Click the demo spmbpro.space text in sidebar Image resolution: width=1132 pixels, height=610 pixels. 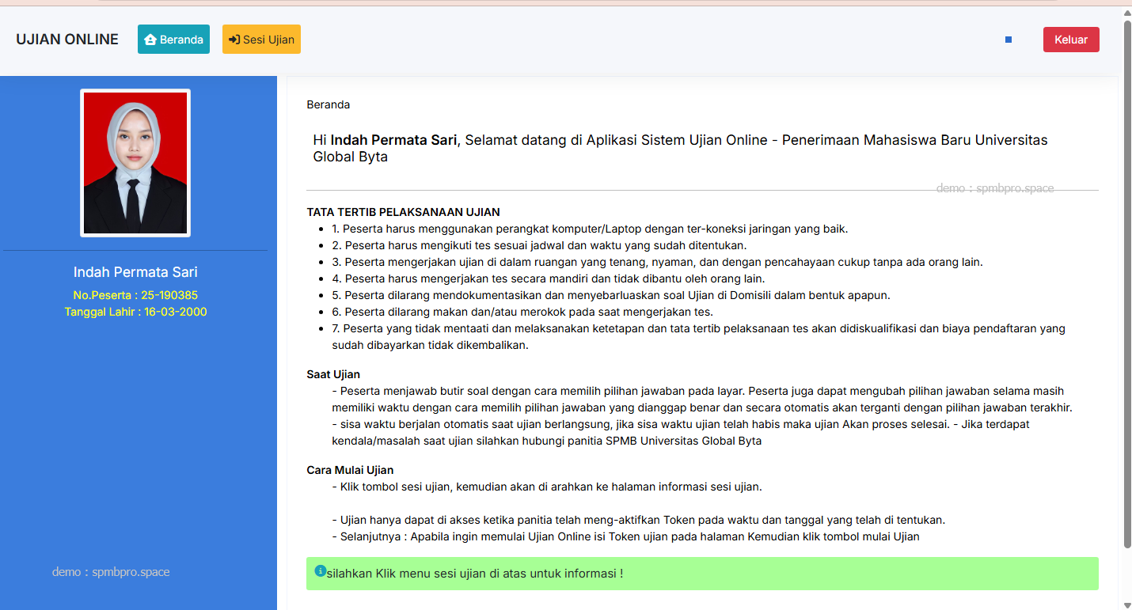(x=111, y=572)
